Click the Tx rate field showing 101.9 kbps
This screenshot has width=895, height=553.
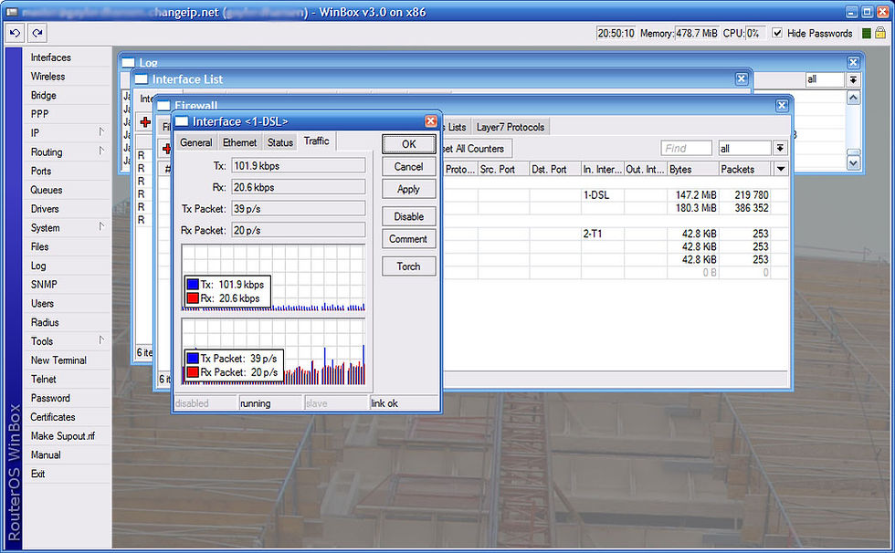click(x=298, y=166)
